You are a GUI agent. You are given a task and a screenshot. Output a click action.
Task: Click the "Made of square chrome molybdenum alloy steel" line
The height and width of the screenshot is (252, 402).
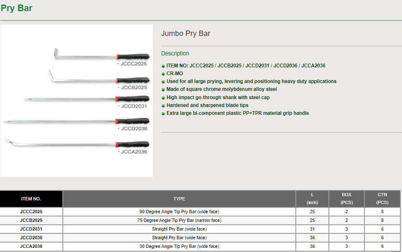[221, 89]
